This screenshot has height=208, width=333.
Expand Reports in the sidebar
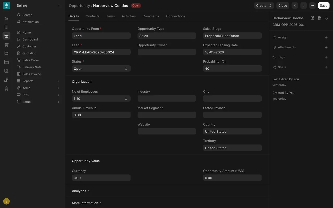39,81
